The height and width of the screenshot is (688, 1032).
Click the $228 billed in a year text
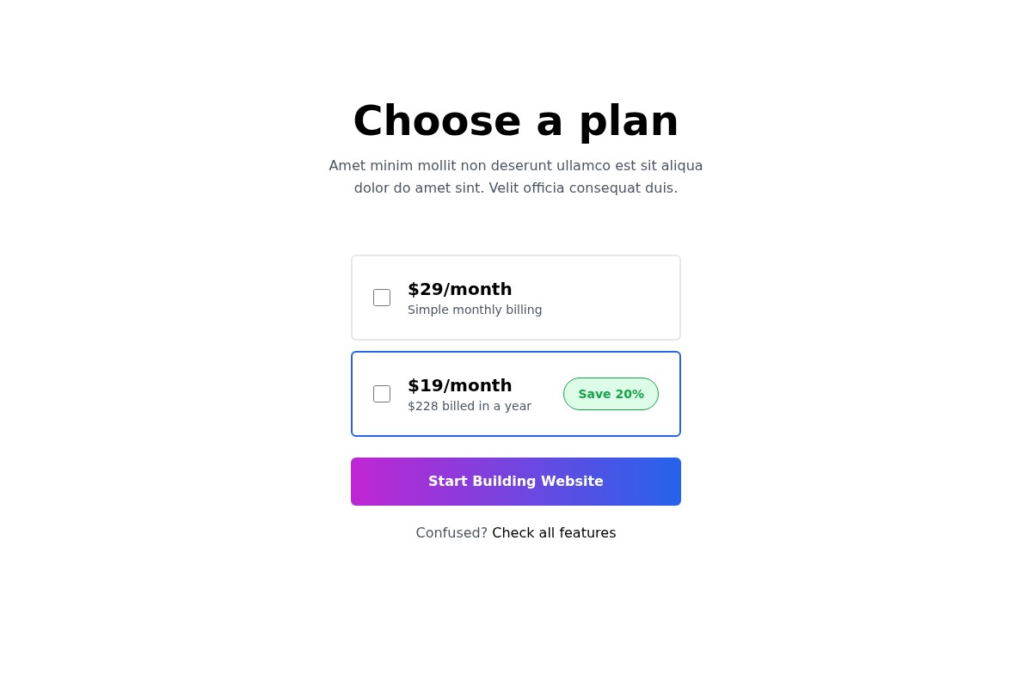[x=470, y=406]
